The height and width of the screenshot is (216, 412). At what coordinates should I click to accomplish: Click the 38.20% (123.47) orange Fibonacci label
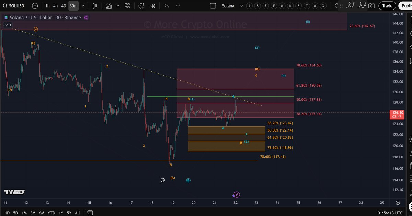point(281,123)
